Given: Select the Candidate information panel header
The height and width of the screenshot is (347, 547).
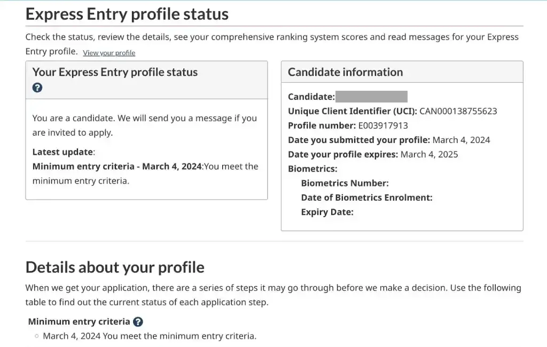Looking at the screenshot, I should pos(345,72).
